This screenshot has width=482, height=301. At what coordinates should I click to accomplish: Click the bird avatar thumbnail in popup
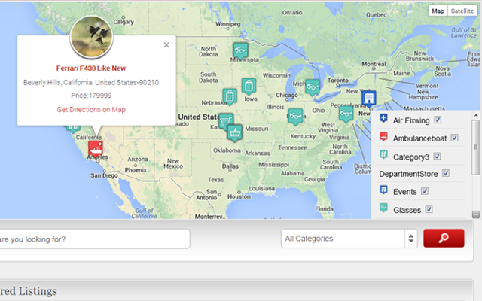[x=92, y=37]
